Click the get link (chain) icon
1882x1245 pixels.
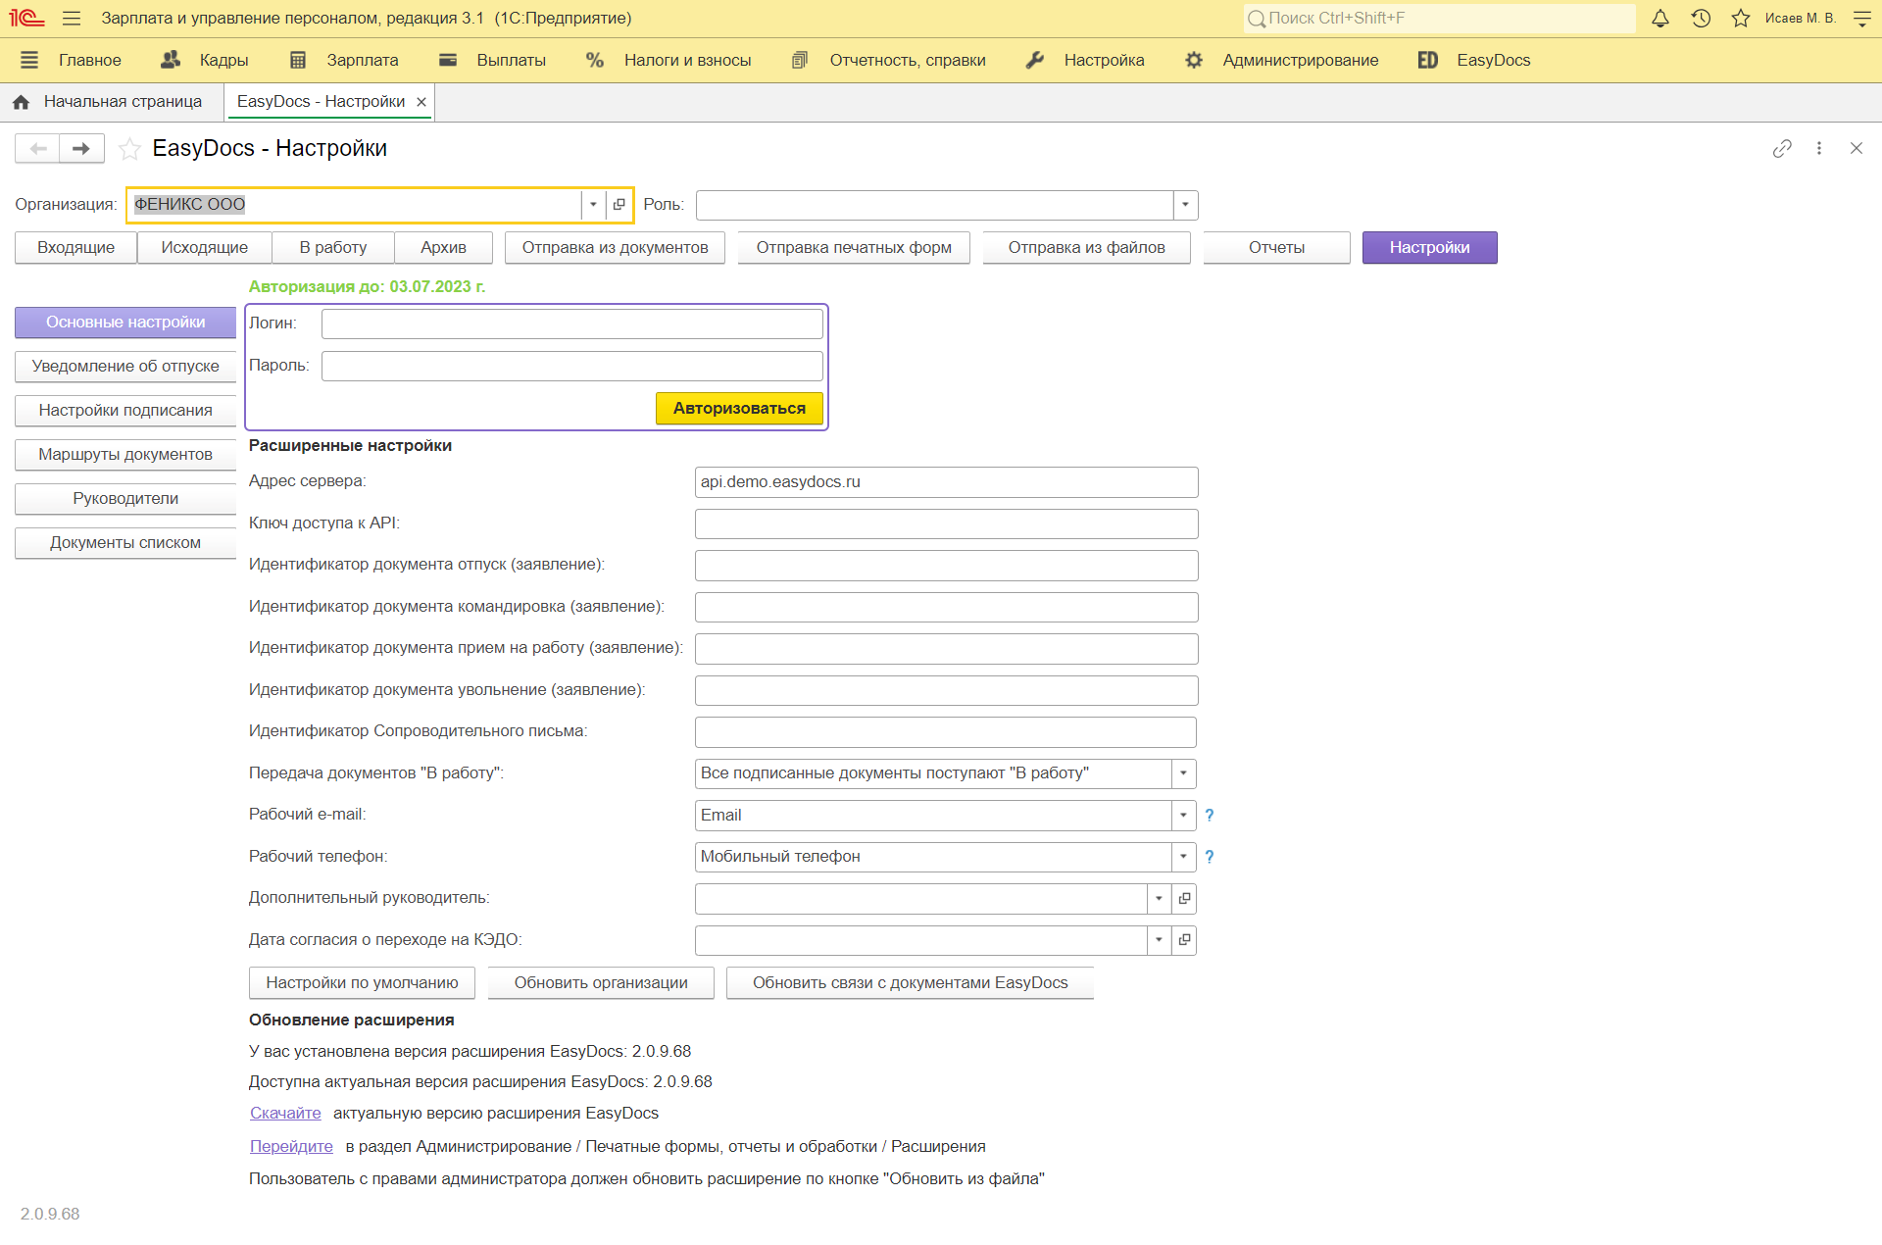(1782, 148)
